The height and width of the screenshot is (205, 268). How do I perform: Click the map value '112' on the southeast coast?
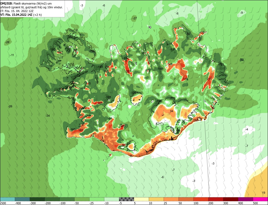tap(195, 120)
